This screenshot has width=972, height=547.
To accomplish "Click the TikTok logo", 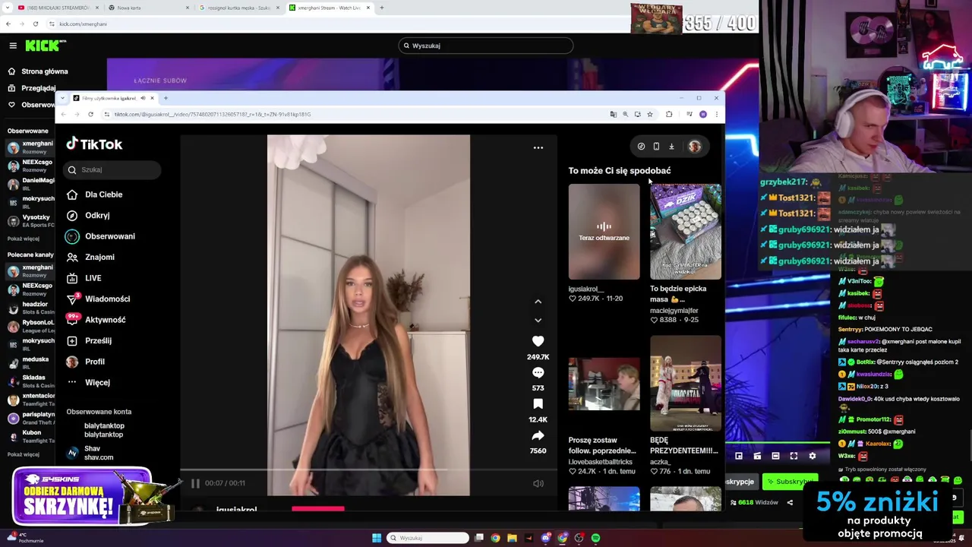I will [x=94, y=144].
